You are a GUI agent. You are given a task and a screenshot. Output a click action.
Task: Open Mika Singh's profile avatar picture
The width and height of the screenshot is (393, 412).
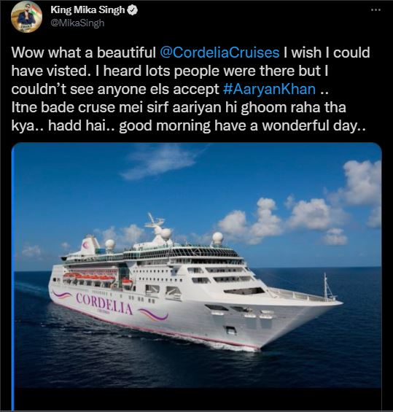pyautogui.click(x=26, y=17)
